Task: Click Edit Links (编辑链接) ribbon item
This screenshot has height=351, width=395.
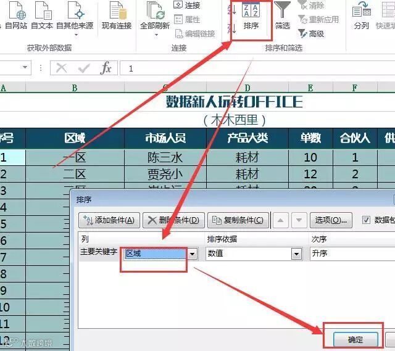Action: (195, 33)
